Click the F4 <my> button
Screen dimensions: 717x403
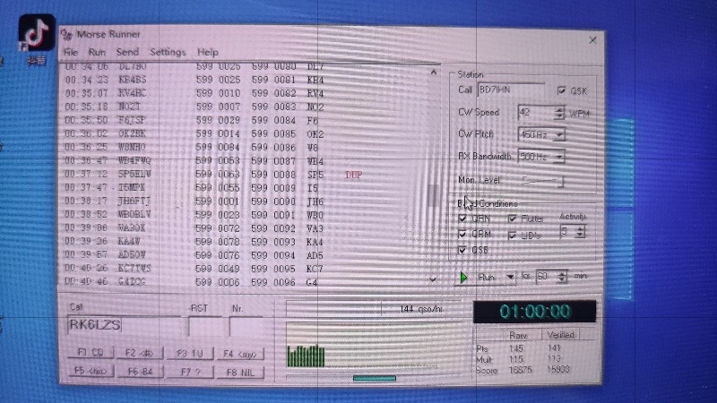[x=240, y=354]
